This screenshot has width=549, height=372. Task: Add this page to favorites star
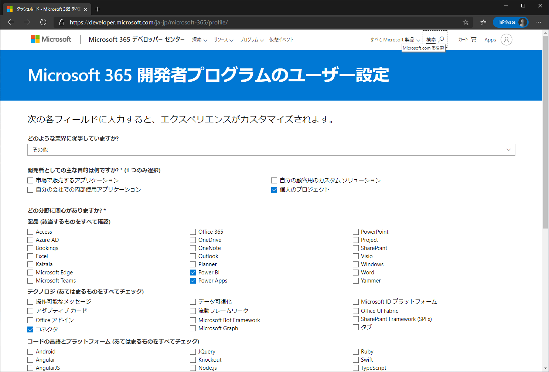466,23
